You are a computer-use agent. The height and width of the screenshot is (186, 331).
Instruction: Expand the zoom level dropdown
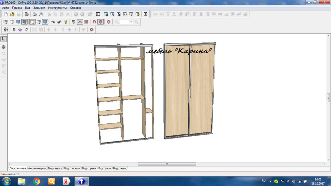pyautogui.click(x=131, y=22)
